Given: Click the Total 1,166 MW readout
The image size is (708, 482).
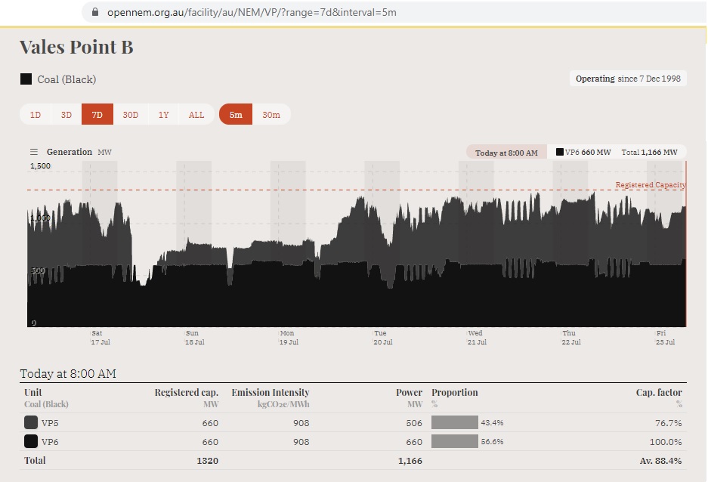Looking at the screenshot, I should tap(649, 152).
